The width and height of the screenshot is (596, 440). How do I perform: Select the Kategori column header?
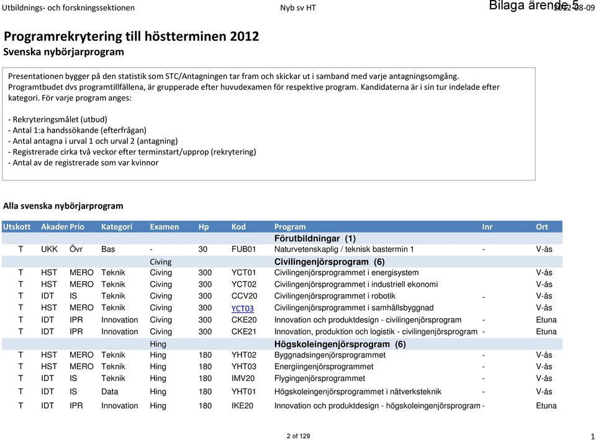117,227
